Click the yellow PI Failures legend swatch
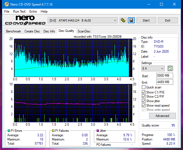This screenshot has height=150, width=183. coord(53,131)
